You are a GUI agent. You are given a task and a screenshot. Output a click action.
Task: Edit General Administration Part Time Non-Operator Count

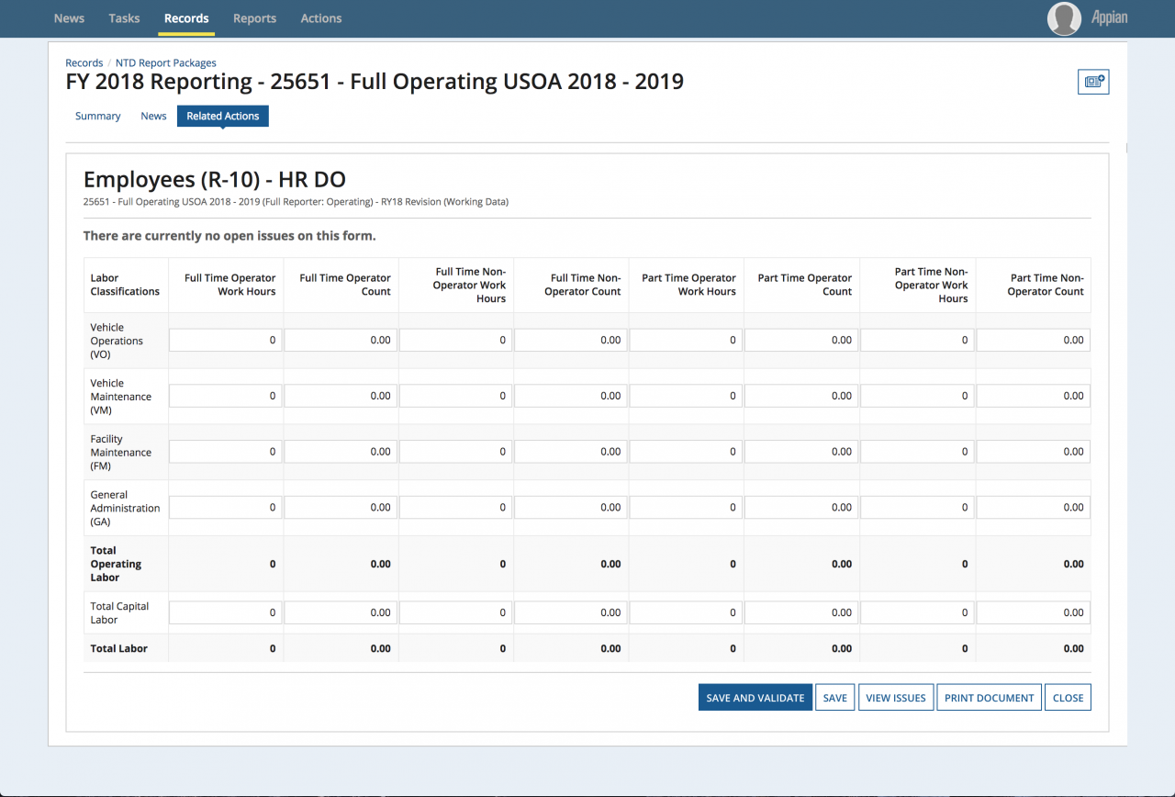[1034, 508]
